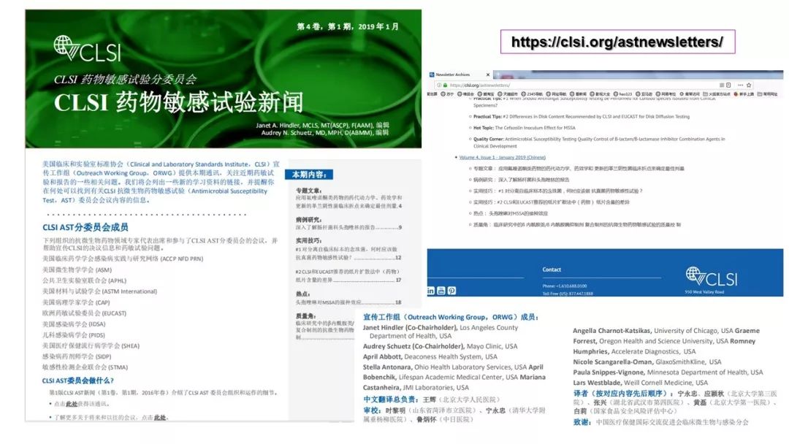The width and height of the screenshot is (789, 444).
Task: Click April Abbott, Deaconess Health System
Action: [430, 356]
